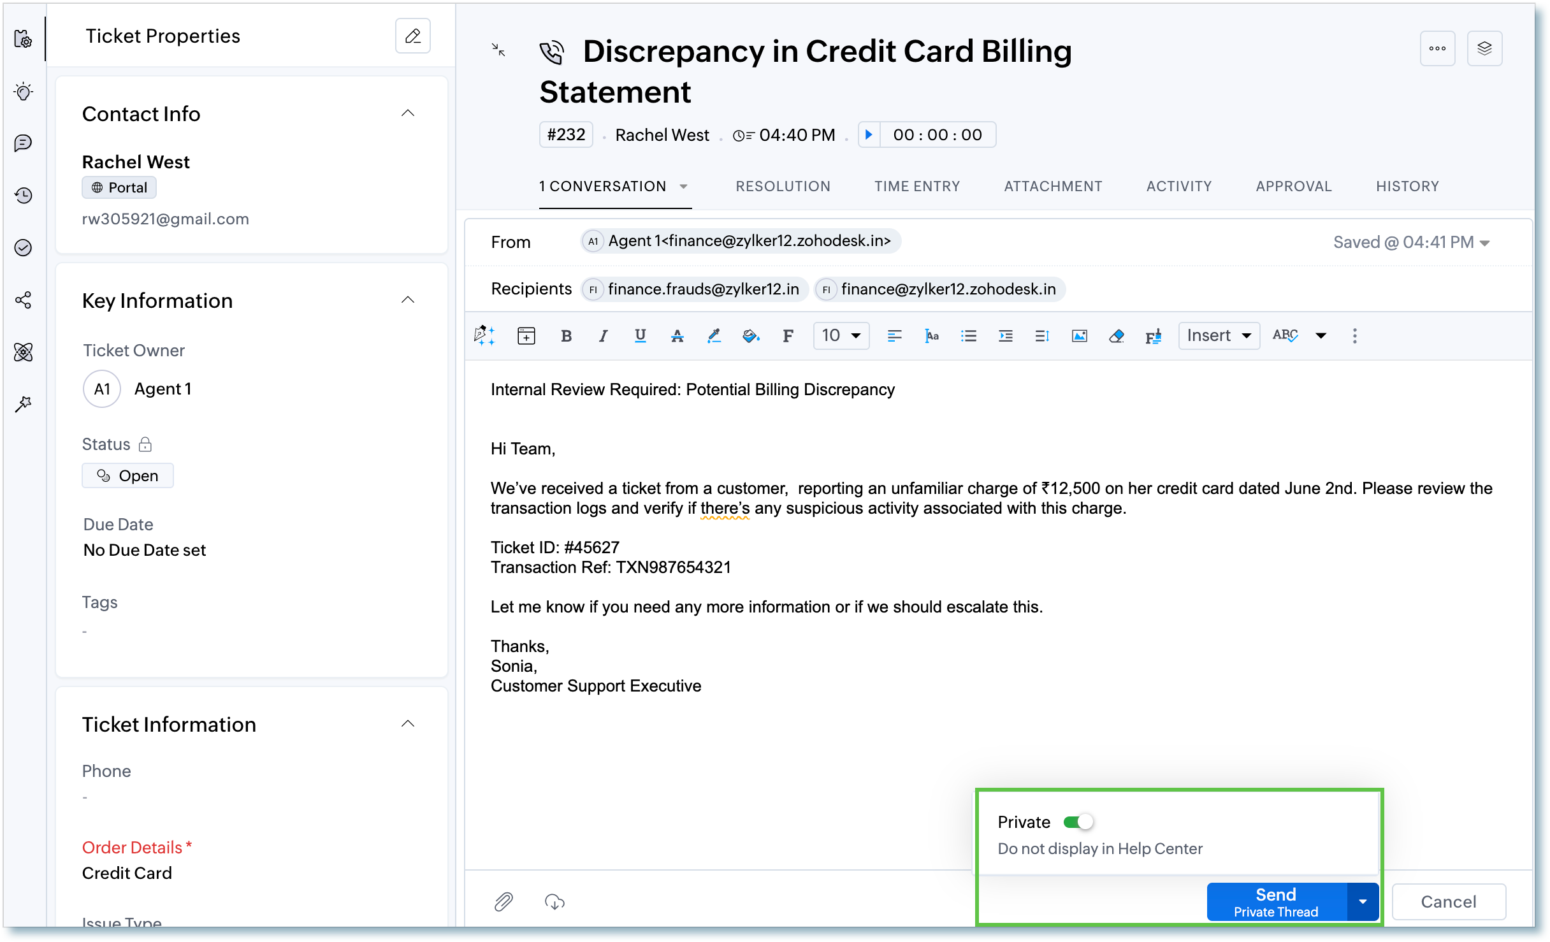Click the Recipients field finance.frauds chip

pyautogui.click(x=695, y=289)
